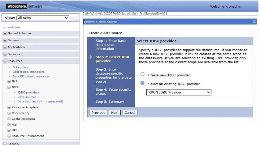Open Object pool managers link
This screenshot has height=145, width=260.
[29, 72]
